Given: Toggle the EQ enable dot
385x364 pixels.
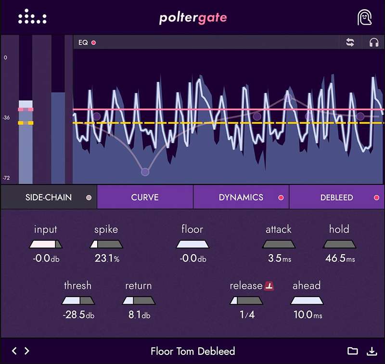Looking at the screenshot, I should pos(94,42).
